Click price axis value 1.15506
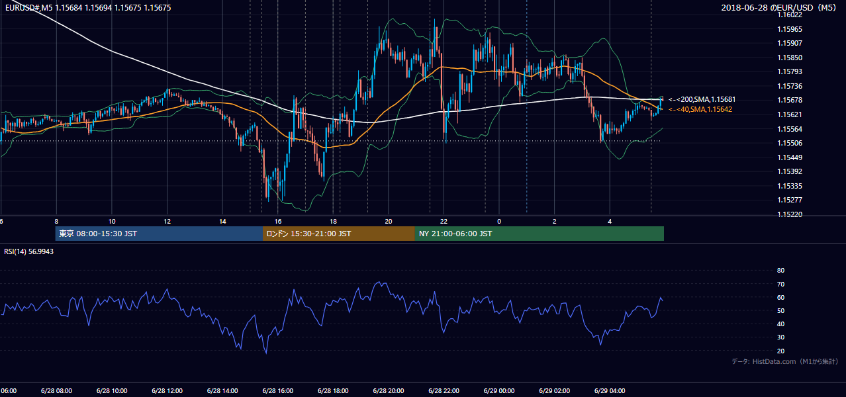The width and height of the screenshot is (846, 397). 790,143
